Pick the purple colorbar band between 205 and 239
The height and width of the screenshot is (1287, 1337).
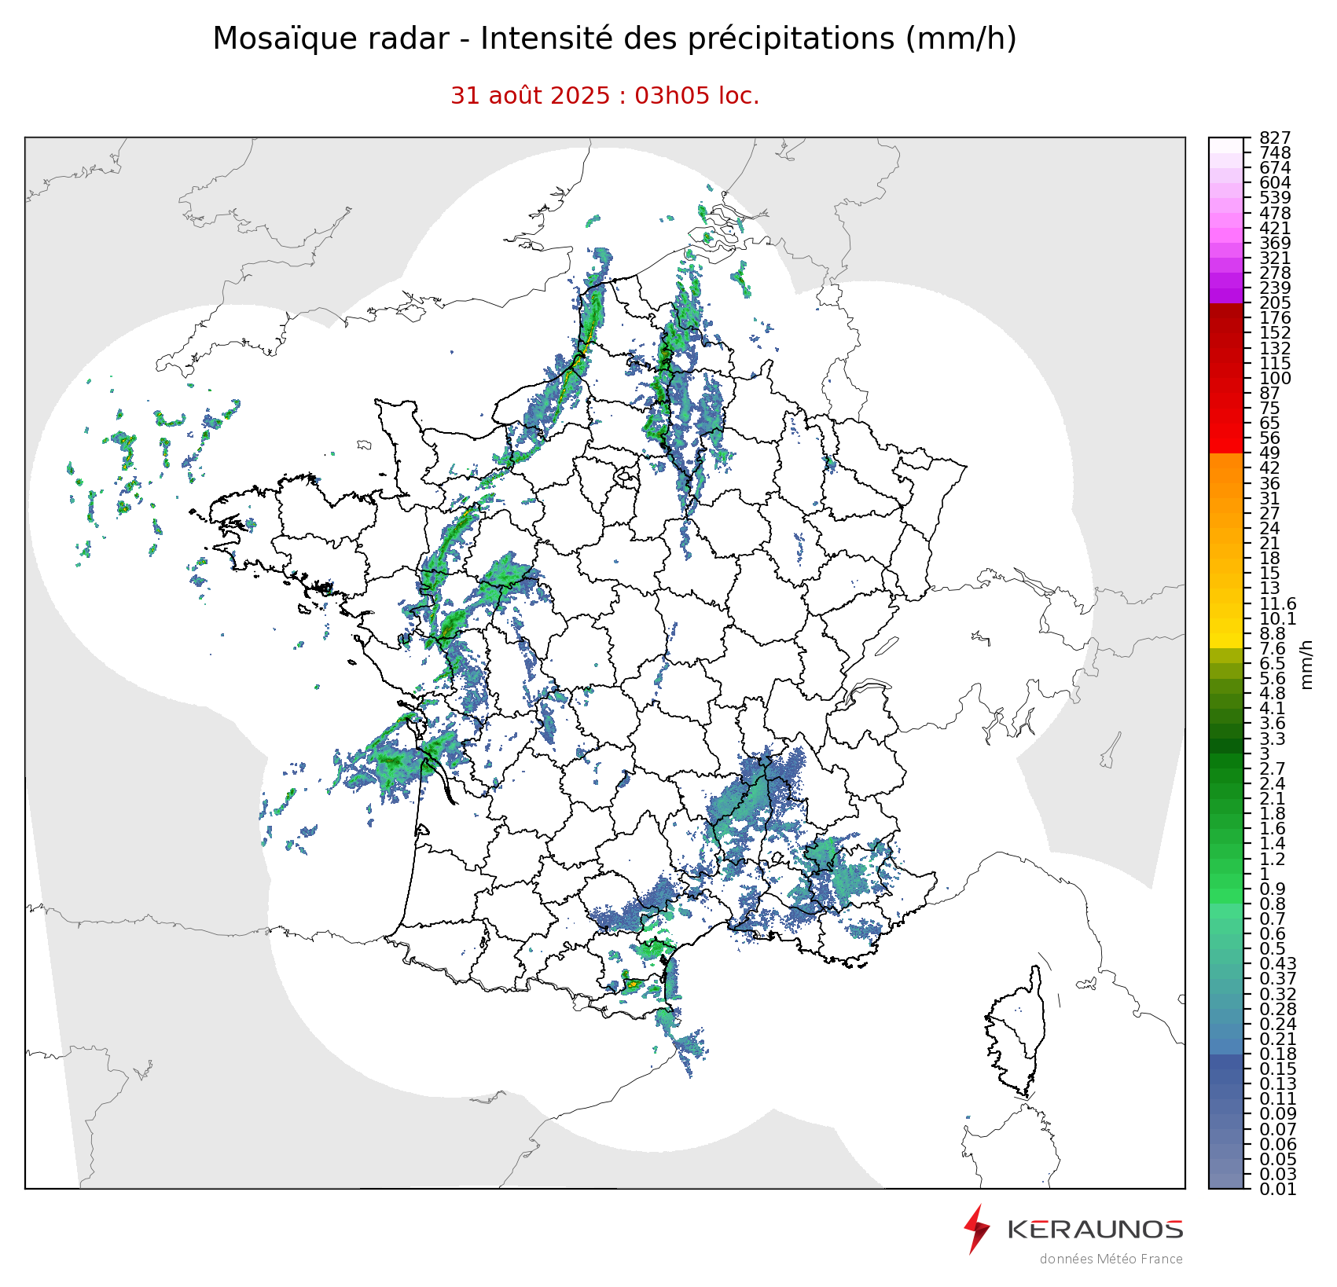point(1226,295)
